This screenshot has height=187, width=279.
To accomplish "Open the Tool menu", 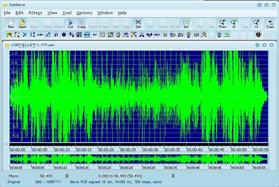I will point(67,13).
